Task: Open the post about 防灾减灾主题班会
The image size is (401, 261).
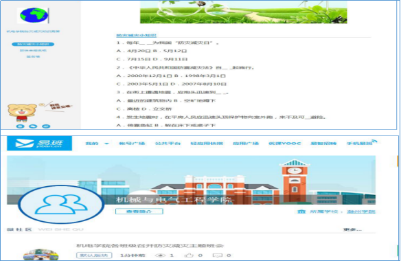Action: pyautogui.click(x=150, y=246)
